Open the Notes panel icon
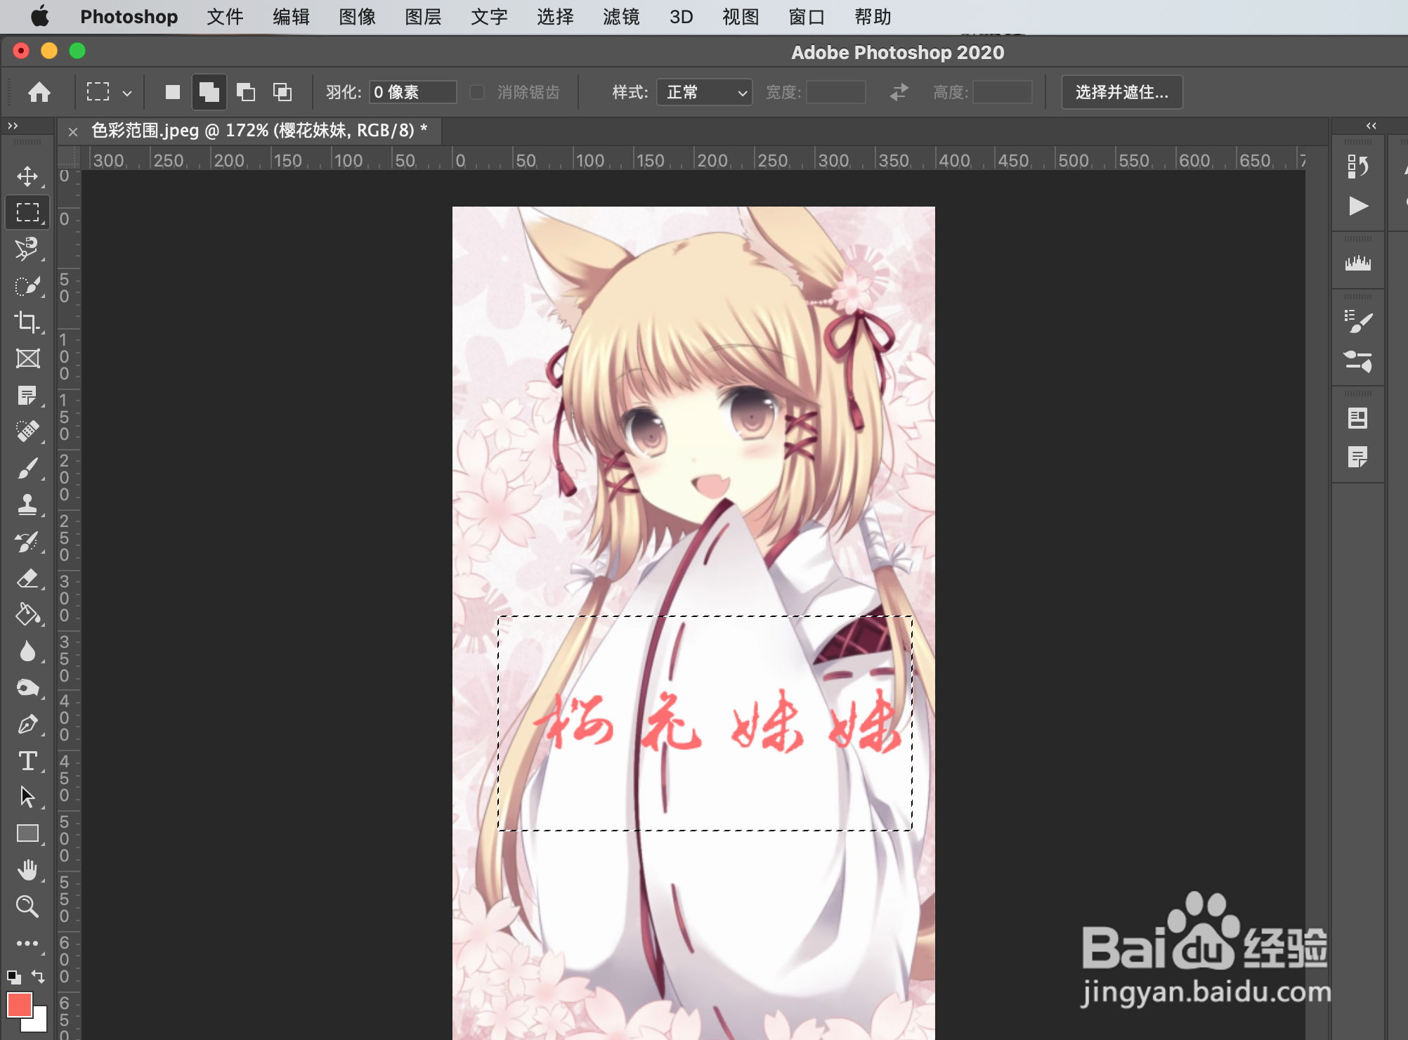The height and width of the screenshot is (1040, 1408). (1357, 457)
